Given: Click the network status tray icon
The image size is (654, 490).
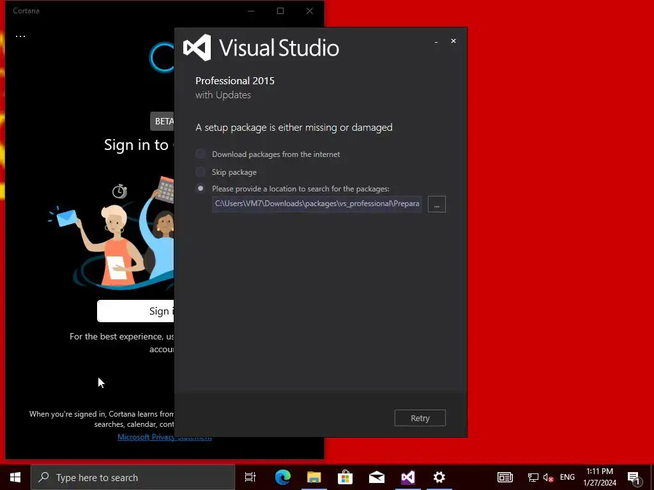Looking at the screenshot, I should 533,477.
